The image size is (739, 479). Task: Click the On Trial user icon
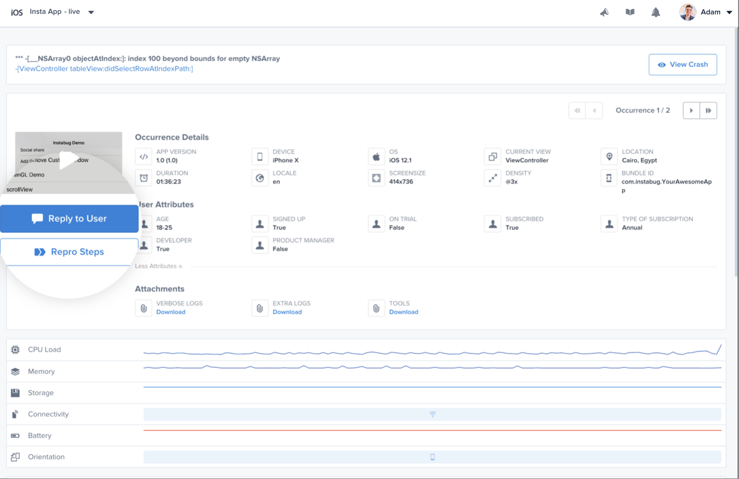pos(376,224)
